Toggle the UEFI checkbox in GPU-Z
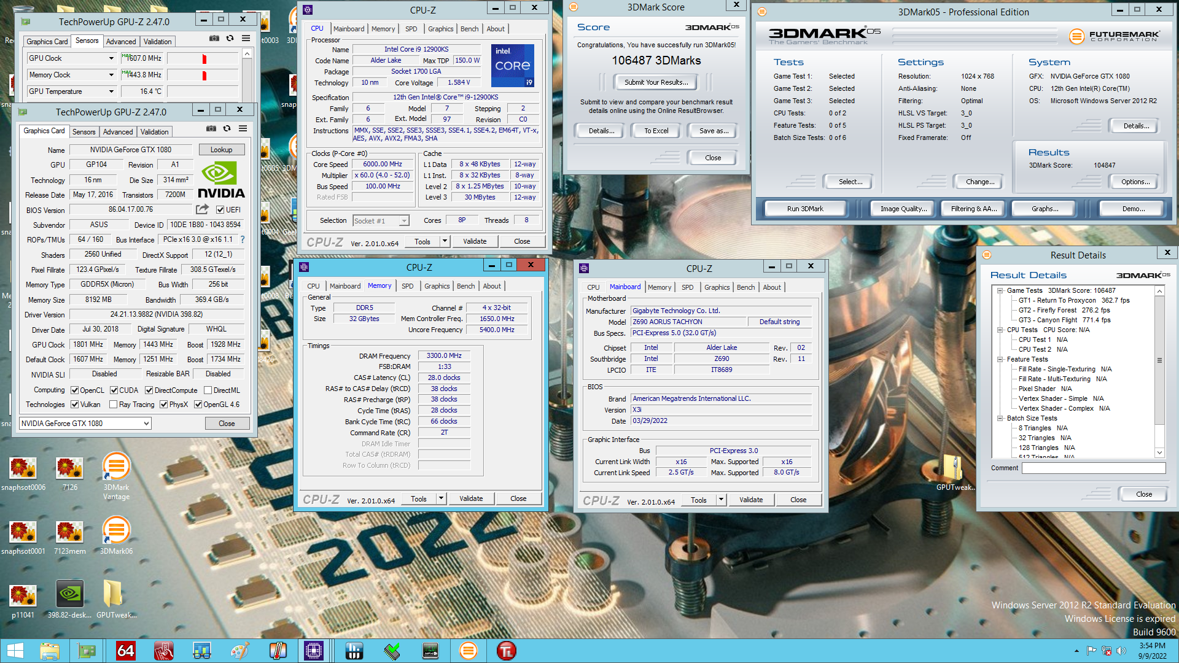This screenshot has width=1179, height=663. point(220,210)
